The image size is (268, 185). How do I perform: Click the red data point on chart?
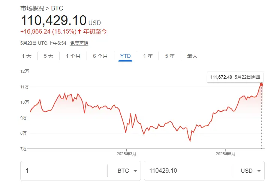point(261,84)
